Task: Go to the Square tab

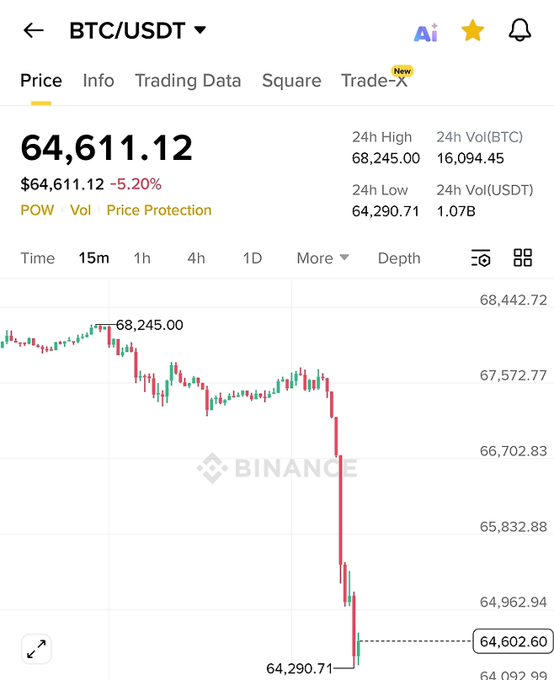Action: [291, 81]
